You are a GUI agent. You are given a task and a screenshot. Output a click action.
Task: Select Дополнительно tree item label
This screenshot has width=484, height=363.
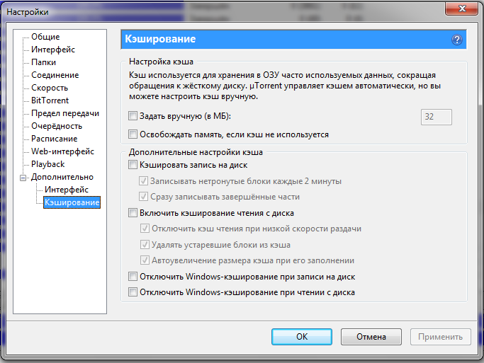(x=62, y=177)
